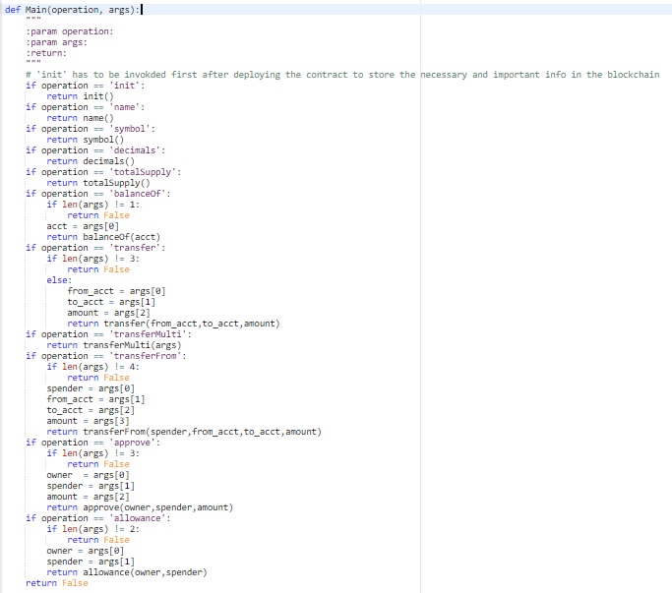Click the 'else:' keyword line
Viewport: 672px width, 593px height.
click(x=59, y=280)
